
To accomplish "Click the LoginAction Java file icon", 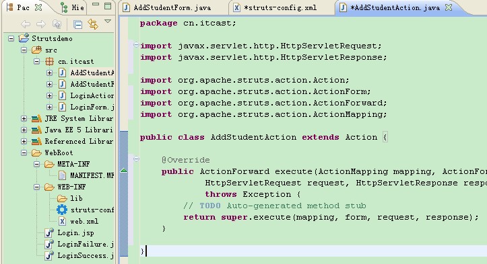I will click(x=62, y=96).
